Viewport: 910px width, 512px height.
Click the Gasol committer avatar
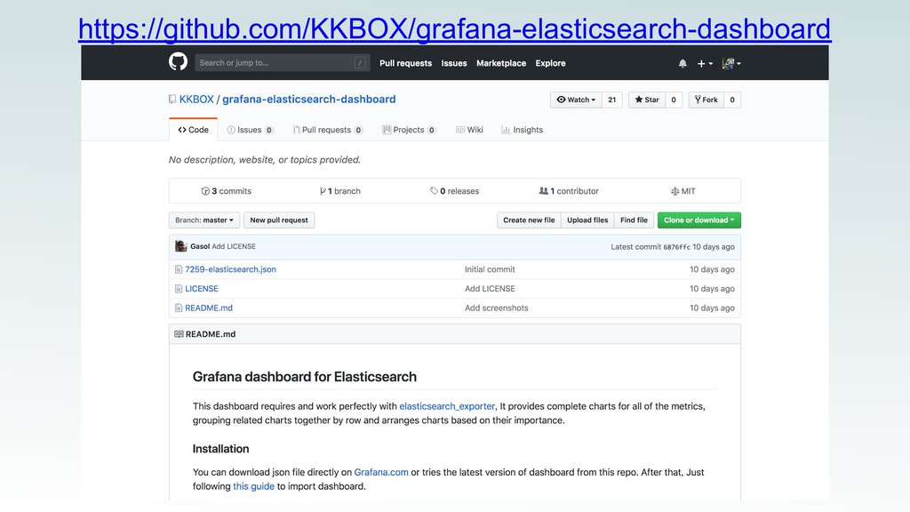pyautogui.click(x=181, y=246)
